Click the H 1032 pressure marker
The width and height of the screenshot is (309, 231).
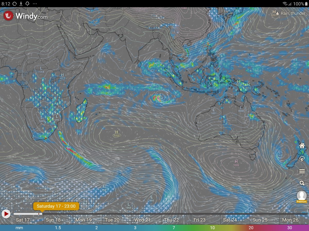coord(236,163)
